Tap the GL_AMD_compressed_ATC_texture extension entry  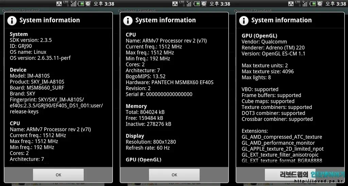[x=282, y=137]
